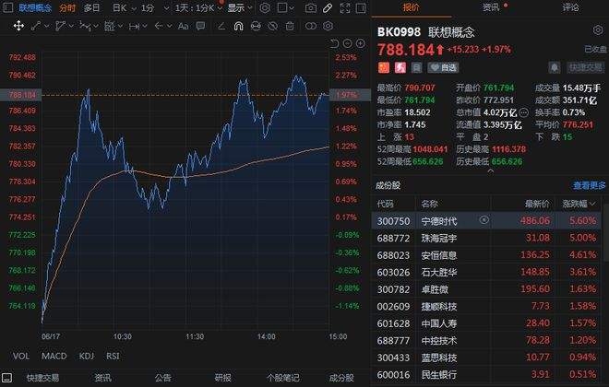Enter fullscreen chart mode
This screenshot has width=609, height=387.
click(x=345, y=7)
